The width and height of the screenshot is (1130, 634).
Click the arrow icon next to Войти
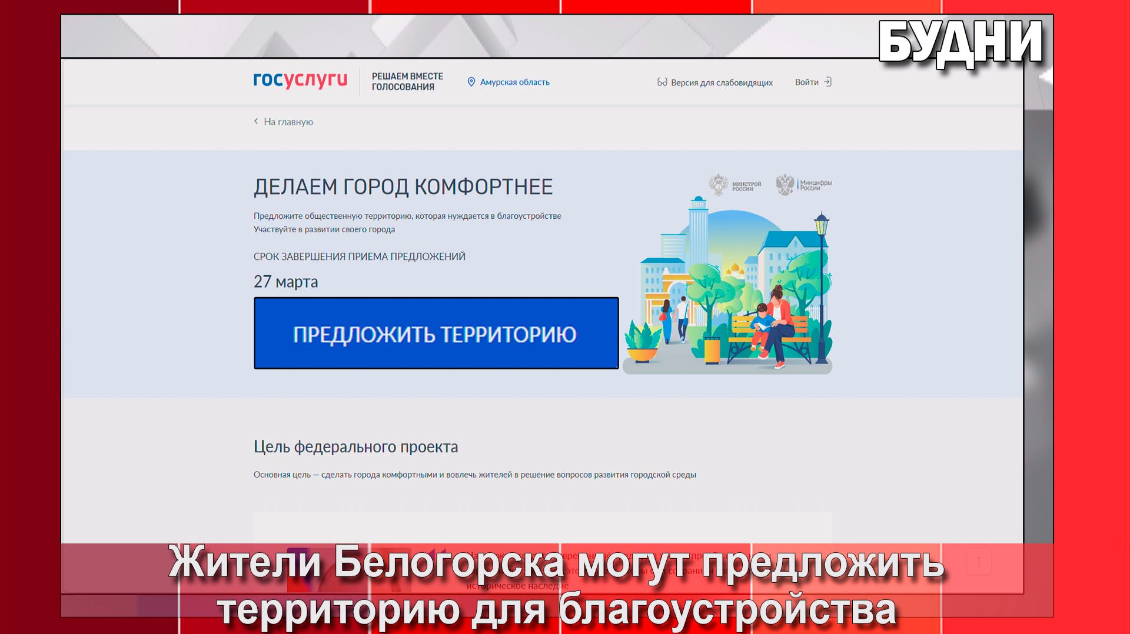pyautogui.click(x=829, y=82)
